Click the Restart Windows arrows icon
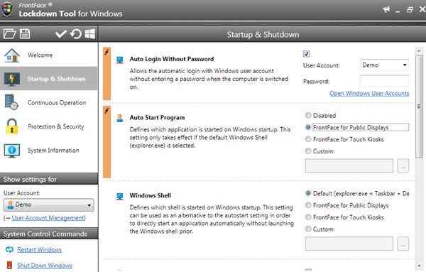 pos(9,249)
